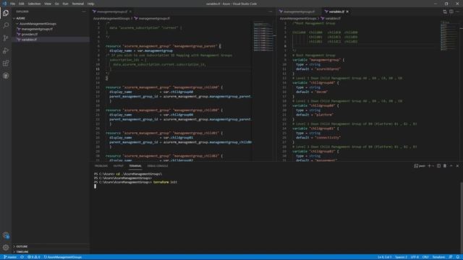Split the right editor
The image size is (463, 260).
coord(451,12)
